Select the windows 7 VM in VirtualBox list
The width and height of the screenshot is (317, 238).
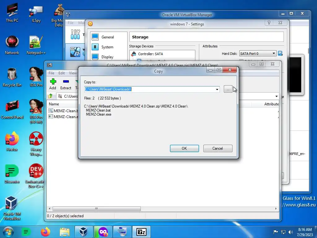click(76, 52)
